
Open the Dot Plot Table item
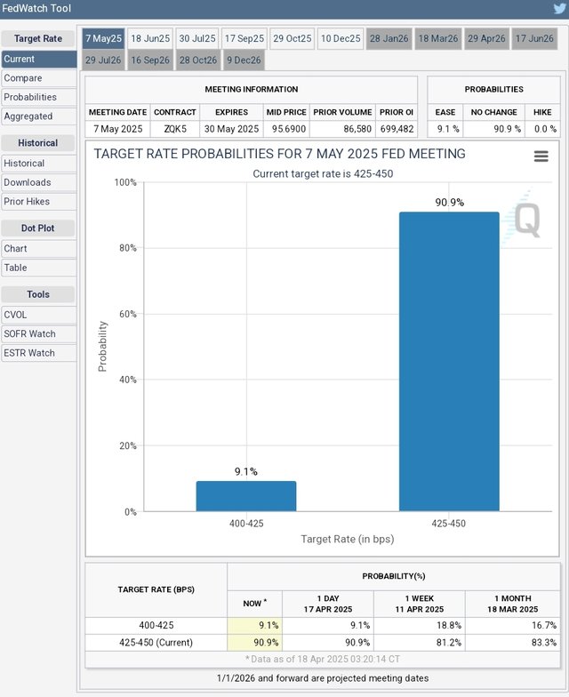[x=39, y=268]
